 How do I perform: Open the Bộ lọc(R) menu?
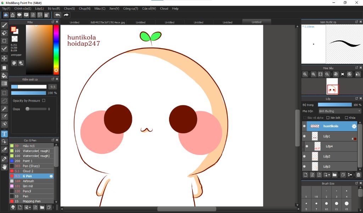pyautogui.click(x=54, y=9)
